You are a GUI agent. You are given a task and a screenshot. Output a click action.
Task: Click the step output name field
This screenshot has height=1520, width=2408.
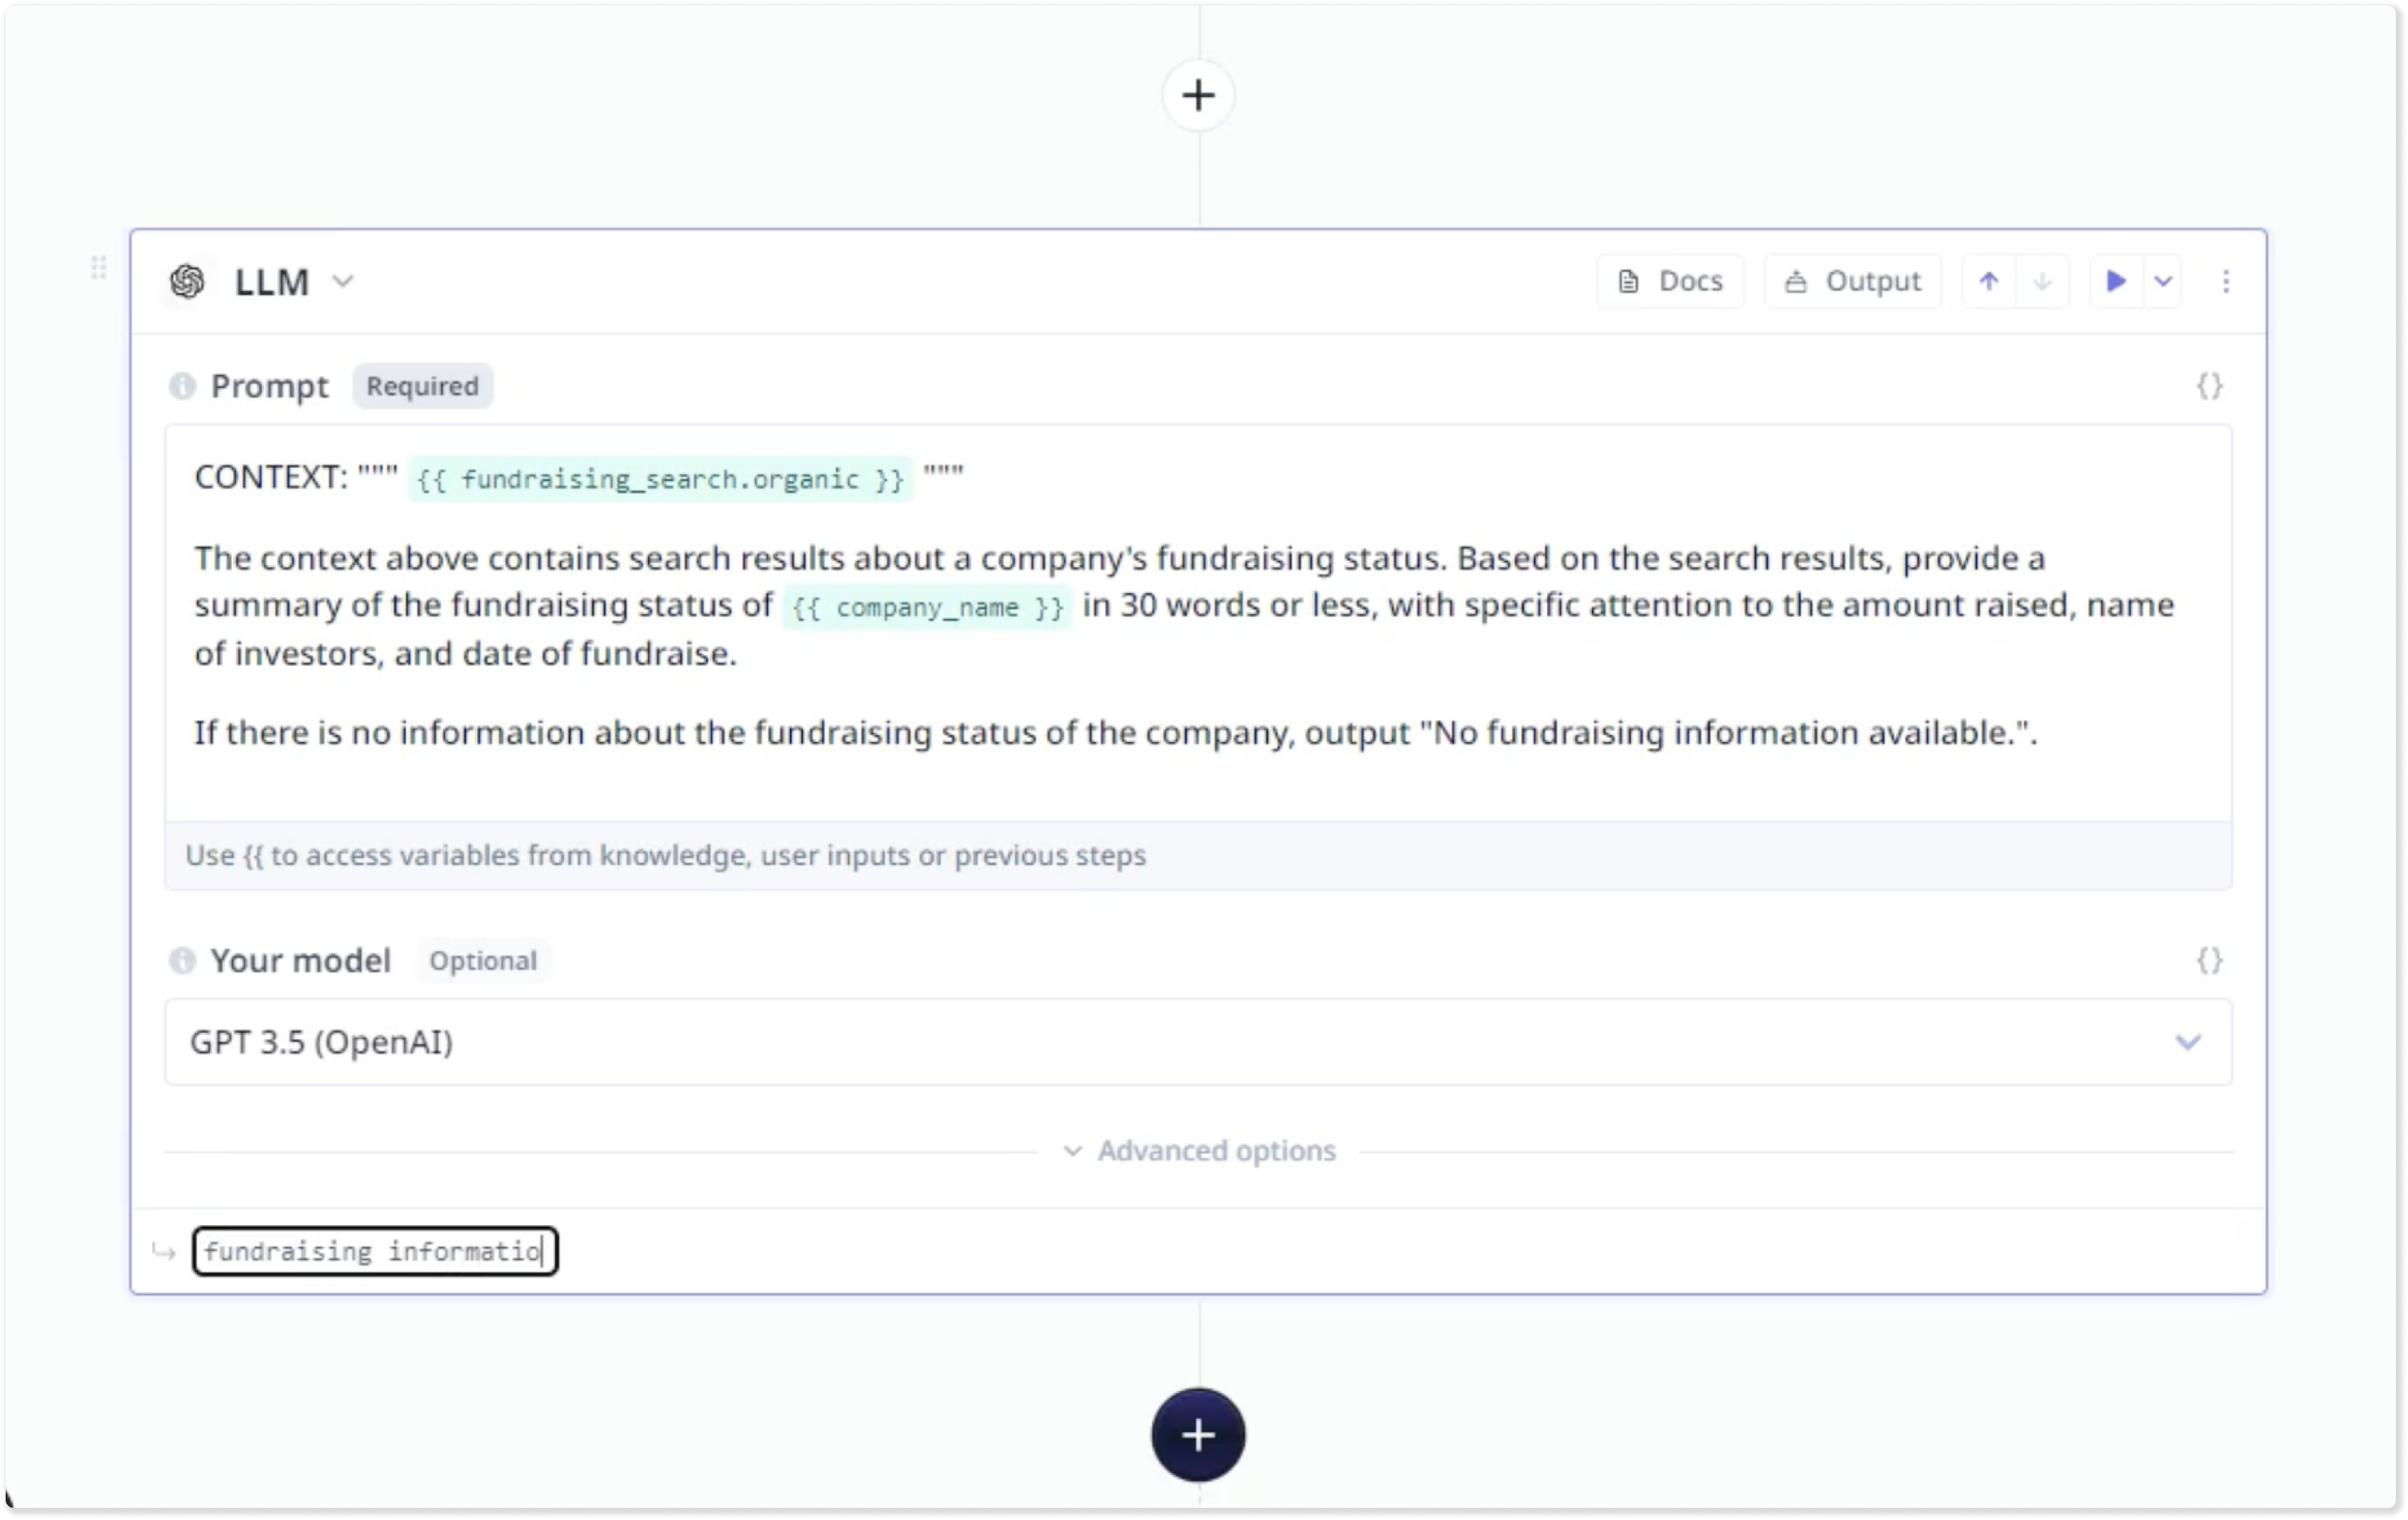click(x=375, y=1251)
